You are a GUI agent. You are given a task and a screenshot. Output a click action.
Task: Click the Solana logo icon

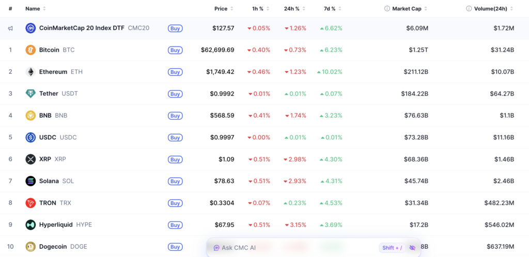(30, 181)
